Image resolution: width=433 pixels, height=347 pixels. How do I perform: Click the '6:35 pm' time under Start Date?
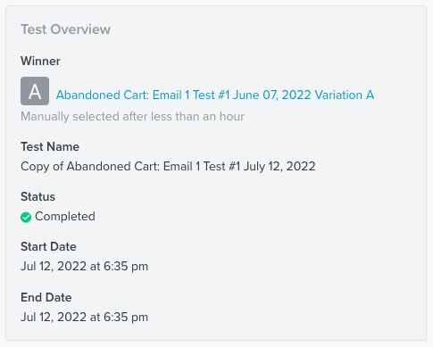click(x=126, y=266)
